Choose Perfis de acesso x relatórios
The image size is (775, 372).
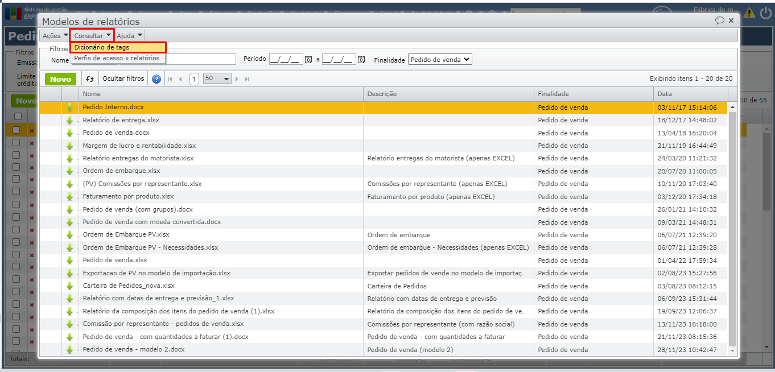point(117,58)
